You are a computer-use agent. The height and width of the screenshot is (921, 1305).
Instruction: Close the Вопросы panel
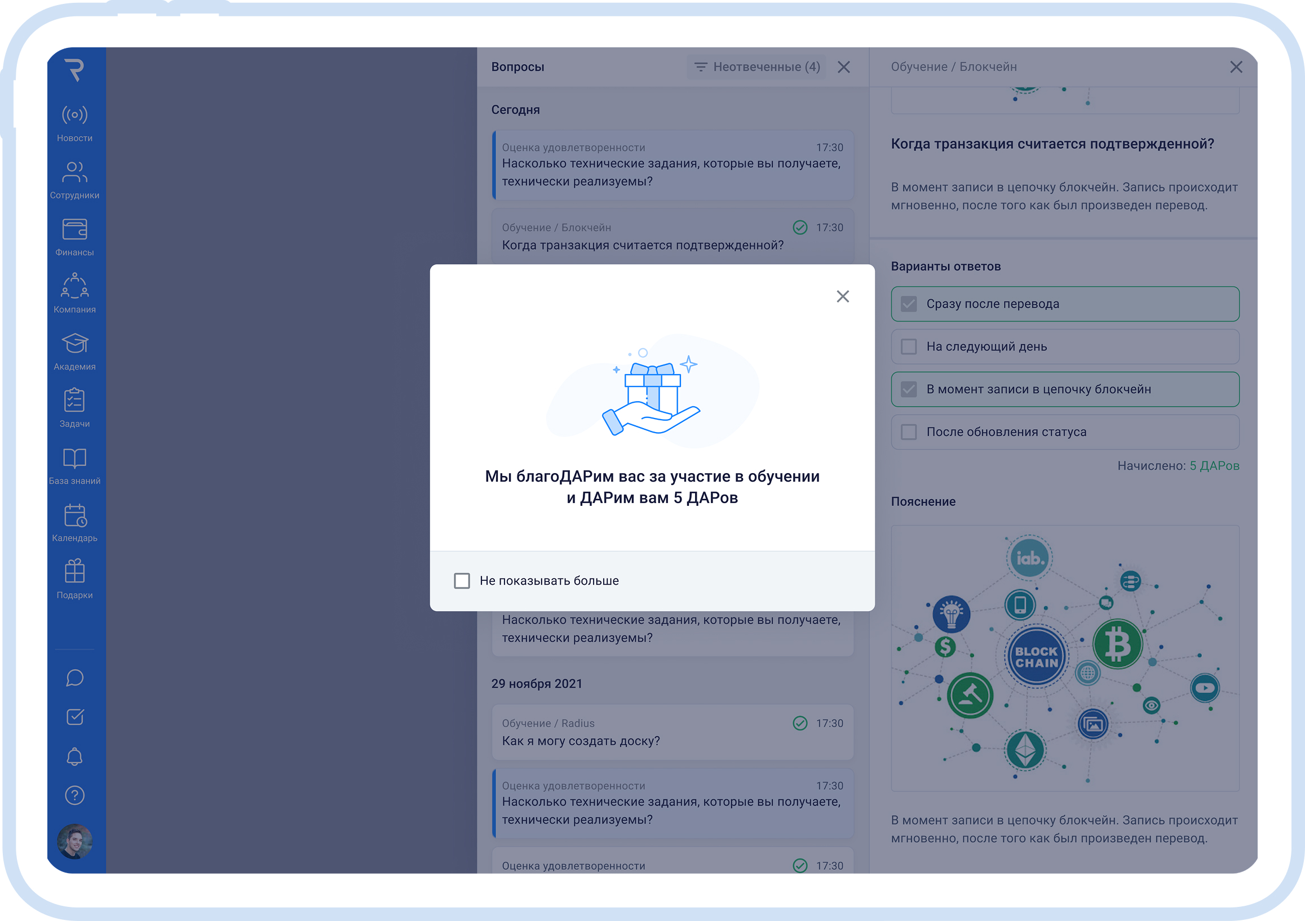(x=843, y=67)
